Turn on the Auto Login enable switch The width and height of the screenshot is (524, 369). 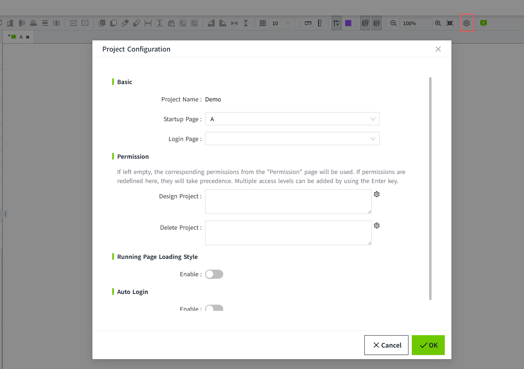point(214,308)
